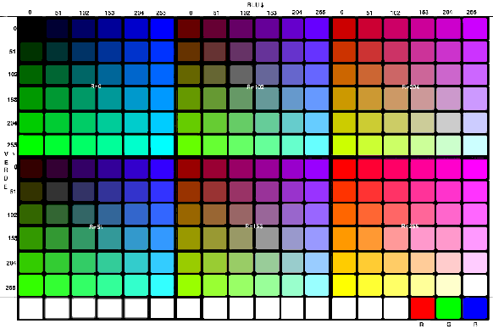The image size is (493, 329).
Task: Select orange swatch R=255 G=153 B=0
Action: [344, 238]
